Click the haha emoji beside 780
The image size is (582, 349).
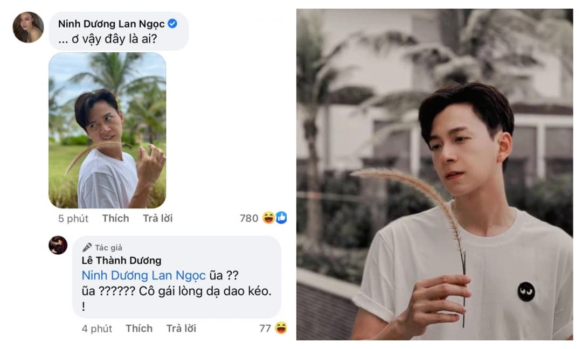click(268, 218)
